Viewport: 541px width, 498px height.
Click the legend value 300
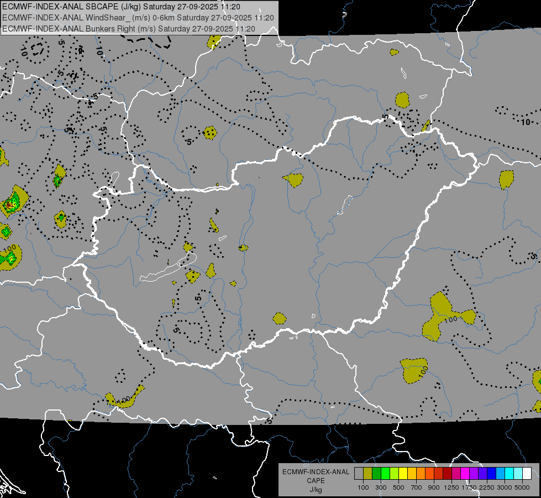pyautogui.click(x=381, y=487)
